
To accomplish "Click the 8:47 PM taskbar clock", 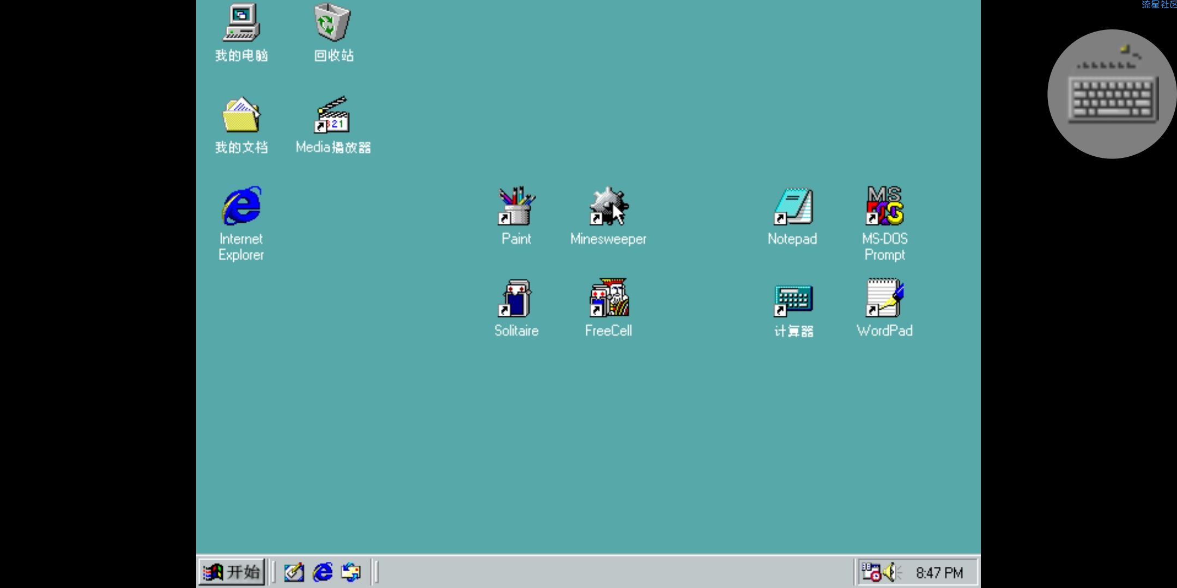I will 939,573.
